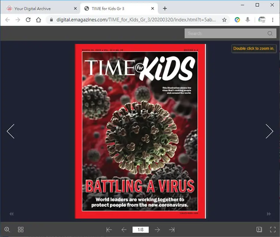280x237 pixels.
Task: Reload the current page
Action: (28, 20)
